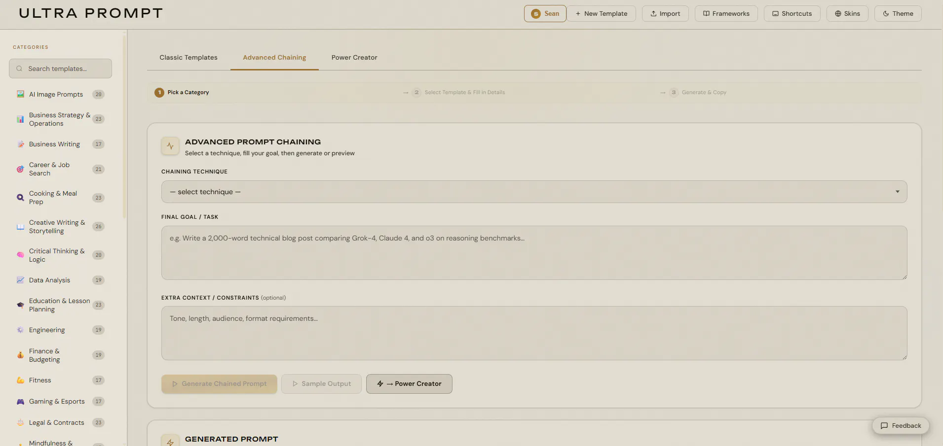Click the count badge 26 for Creative Writing
The image size is (943, 446).
coord(99,227)
